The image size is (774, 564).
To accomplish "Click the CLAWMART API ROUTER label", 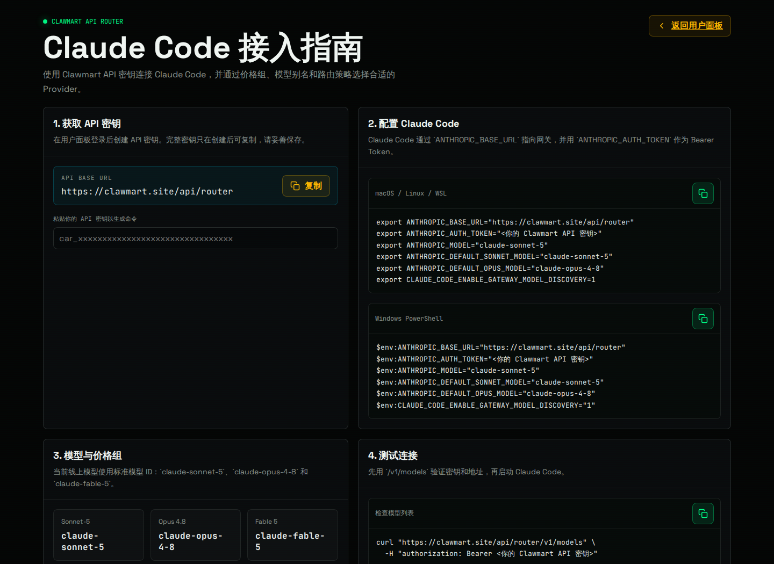I will (87, 21).
